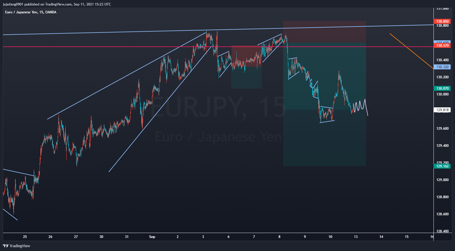This screenshot has height=251, width=455.
Task: Select the large short position green target zone
Action: pos(324,104)
